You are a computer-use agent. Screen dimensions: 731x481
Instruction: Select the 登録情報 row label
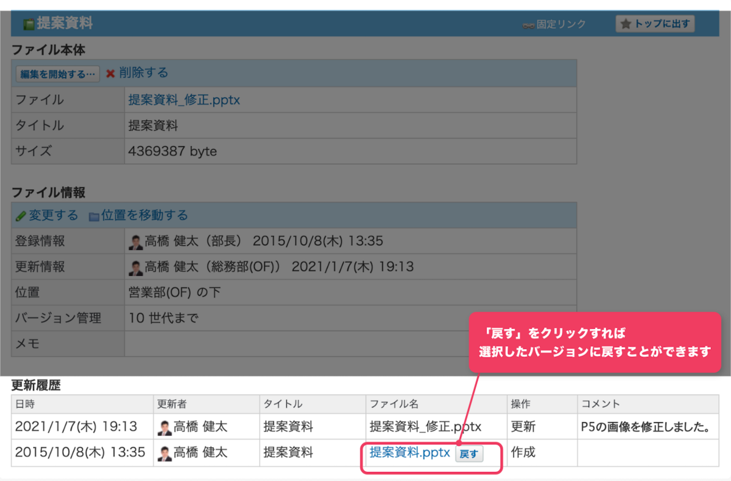pos(40,241)
